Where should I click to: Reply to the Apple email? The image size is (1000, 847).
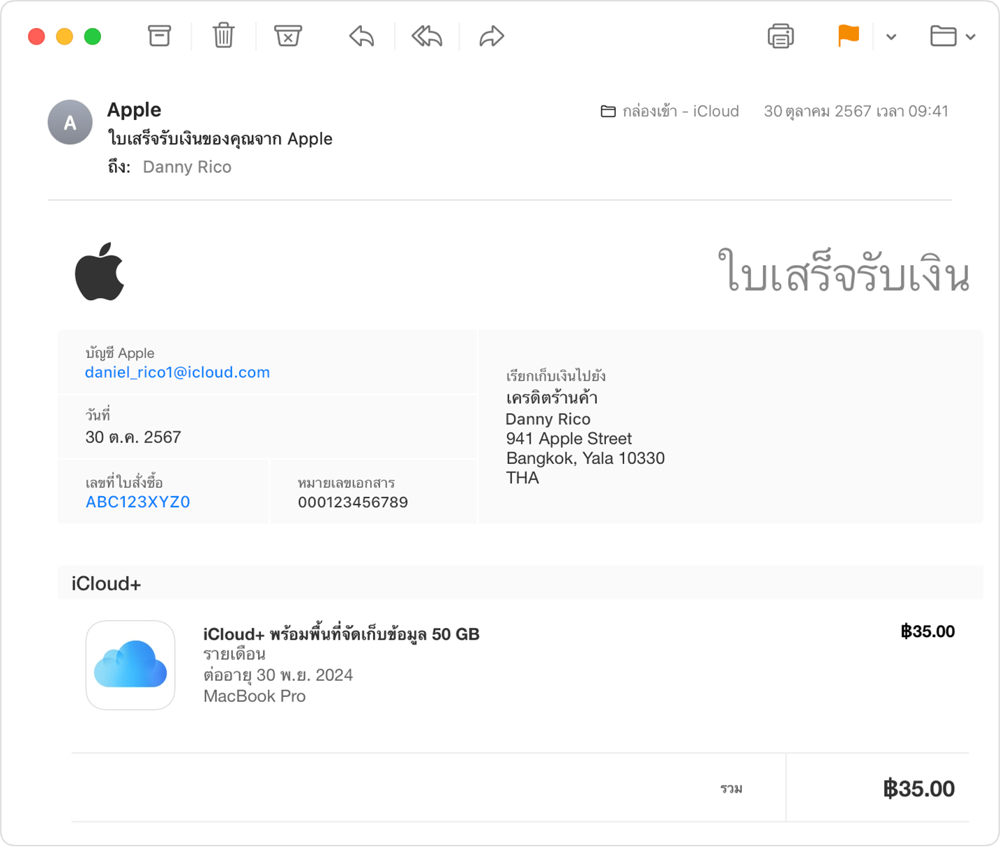361,36
